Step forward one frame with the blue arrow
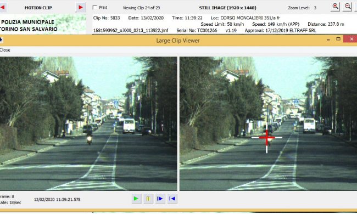357x214 pixels. [160, 199]
